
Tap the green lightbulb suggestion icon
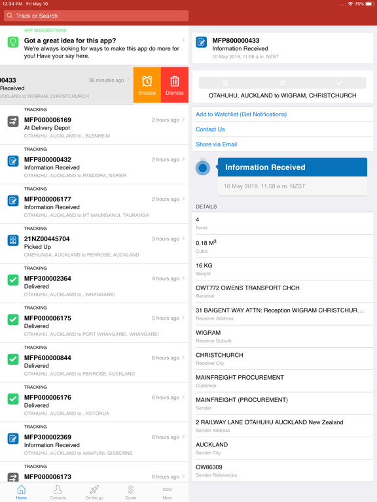(13, 42)
